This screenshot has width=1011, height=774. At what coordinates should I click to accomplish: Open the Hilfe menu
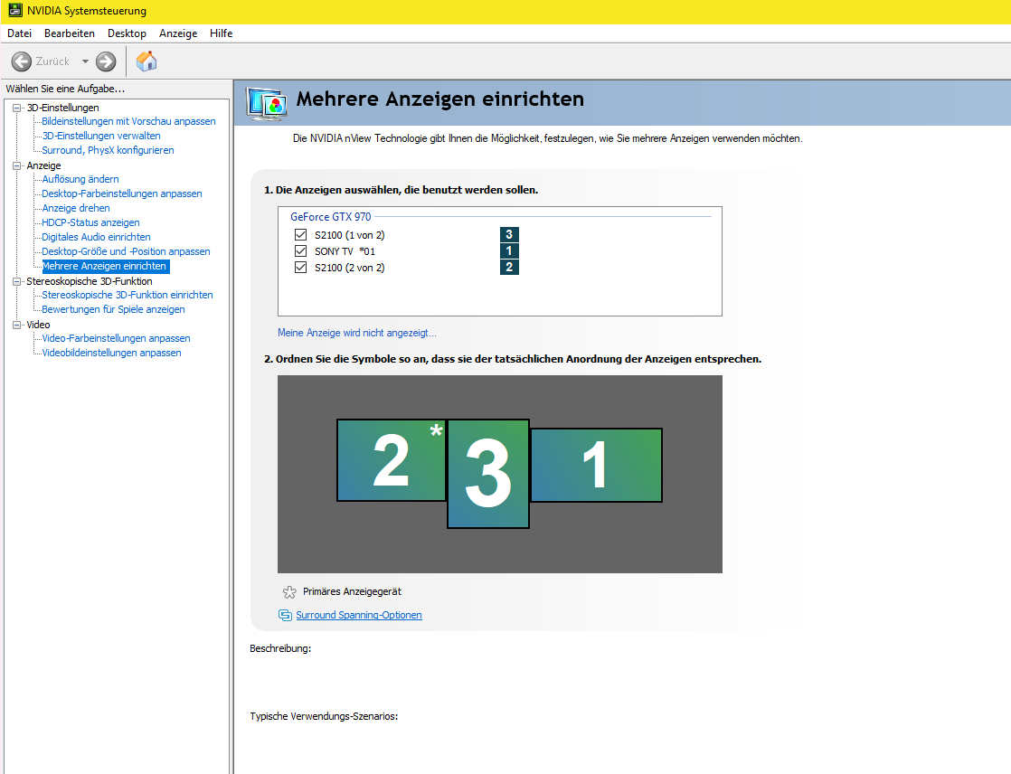coord(222,33)
